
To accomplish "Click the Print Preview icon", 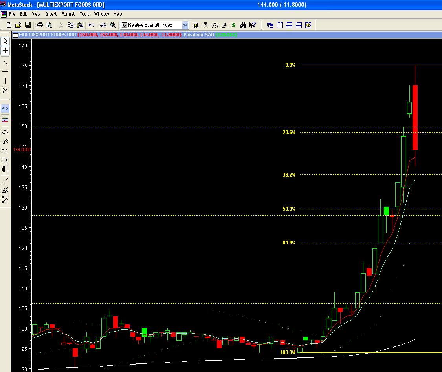I will click(49, 25).
